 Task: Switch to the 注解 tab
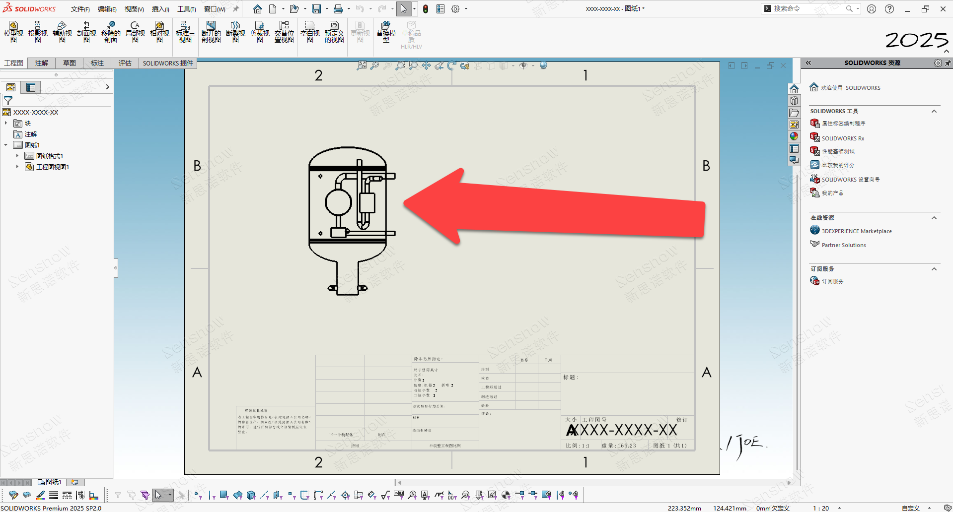pyautogui.click(x=42, y=63)
